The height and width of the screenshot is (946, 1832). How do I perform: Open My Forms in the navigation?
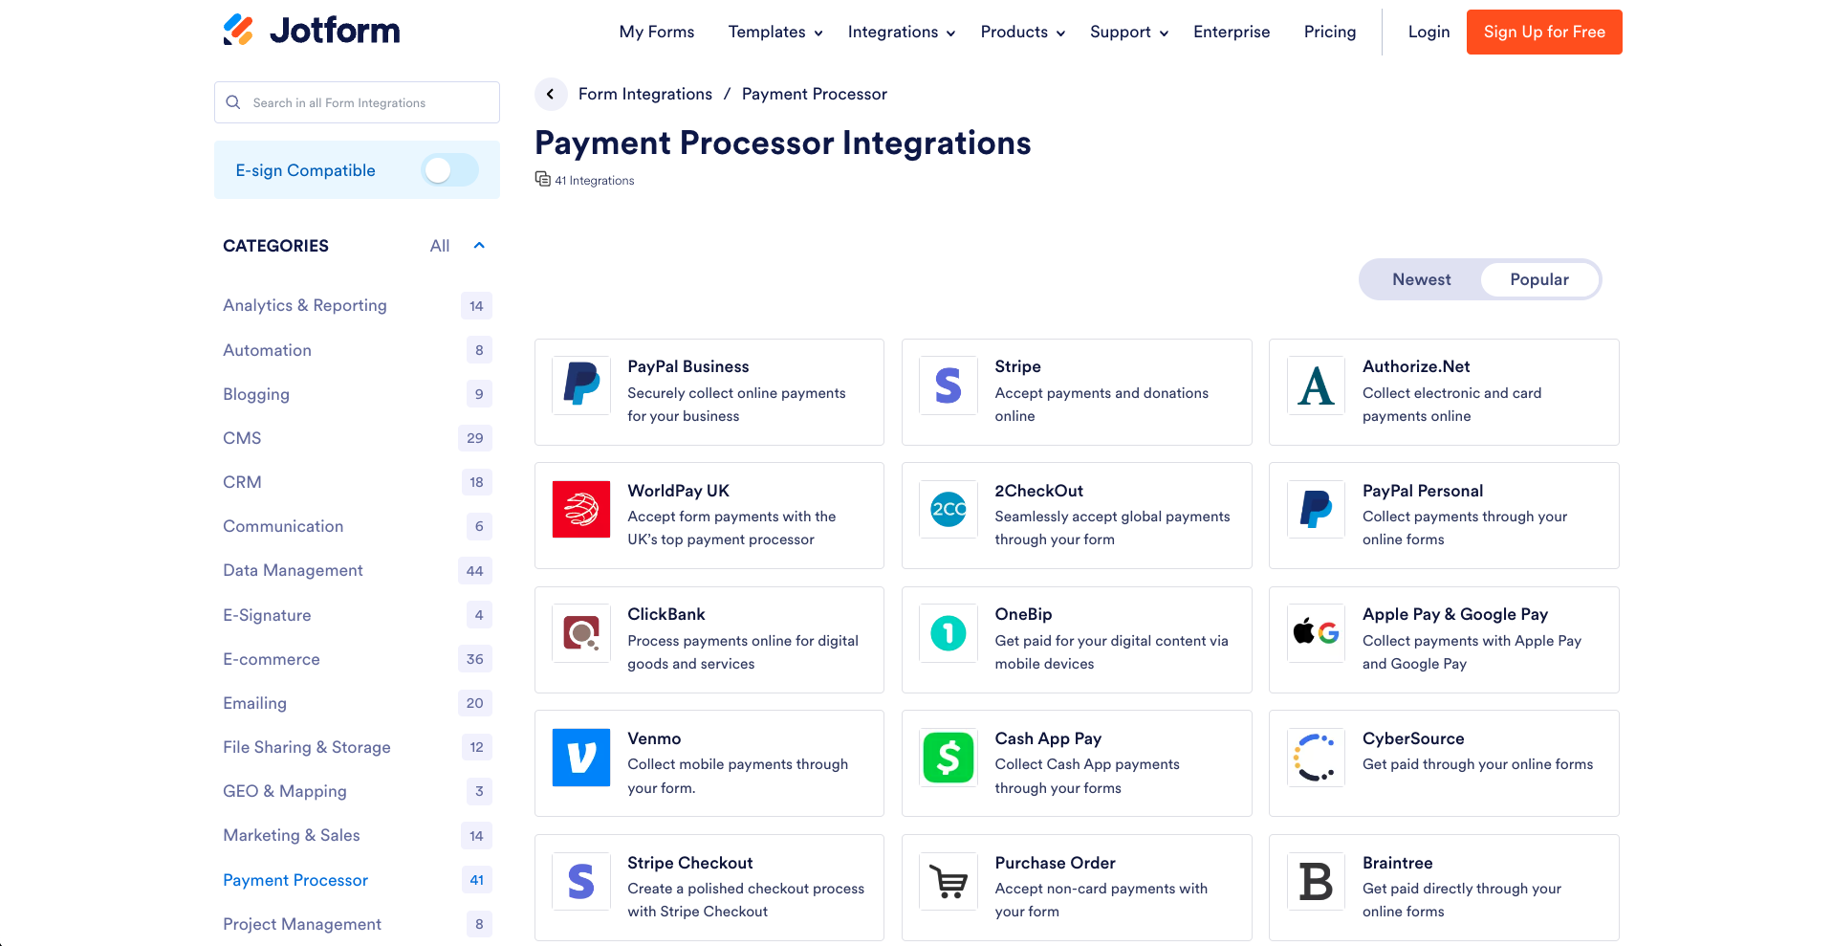click(x=657, y=32)
